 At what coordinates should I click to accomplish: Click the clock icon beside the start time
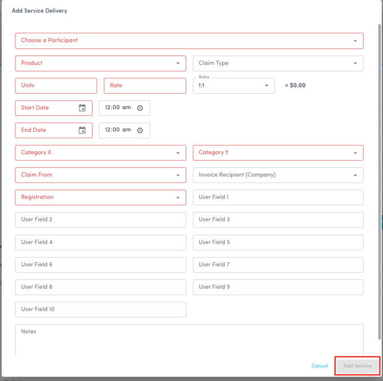[x=140, y=108]
